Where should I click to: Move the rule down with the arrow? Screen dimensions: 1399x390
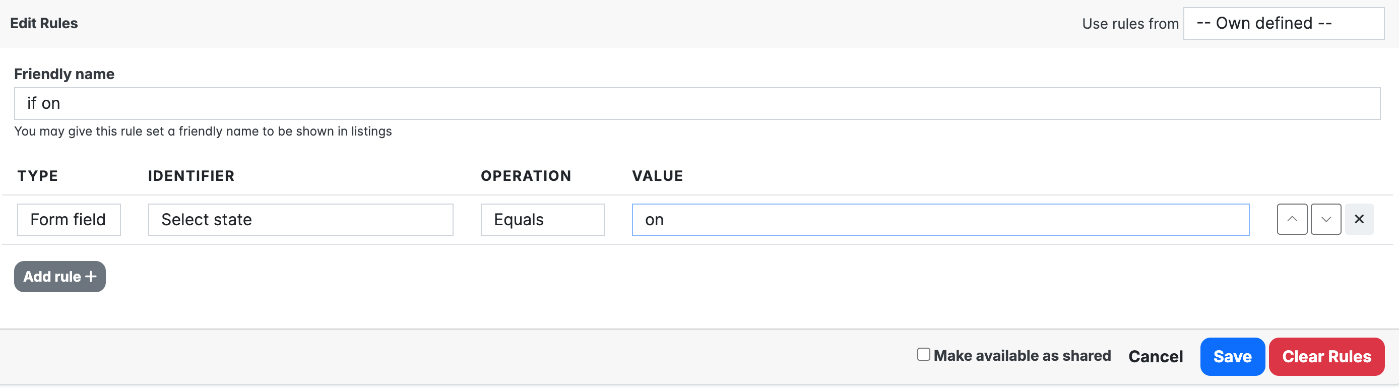1326,220
